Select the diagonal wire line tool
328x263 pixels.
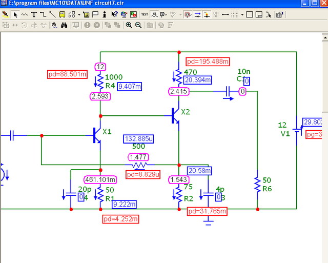pos(52,14)
